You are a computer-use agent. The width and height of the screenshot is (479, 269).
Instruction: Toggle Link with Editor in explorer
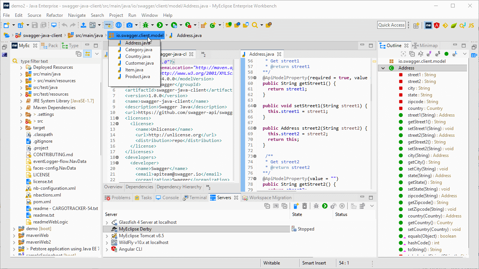87,54
